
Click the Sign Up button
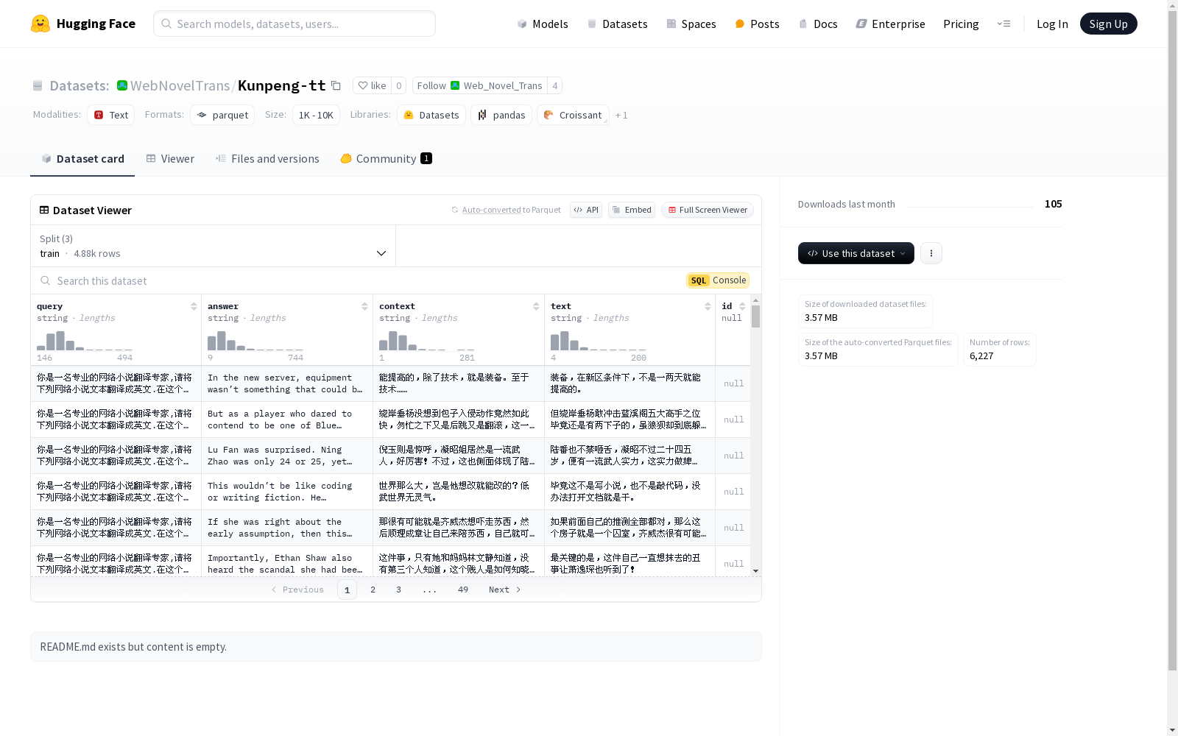point(1108,24)
